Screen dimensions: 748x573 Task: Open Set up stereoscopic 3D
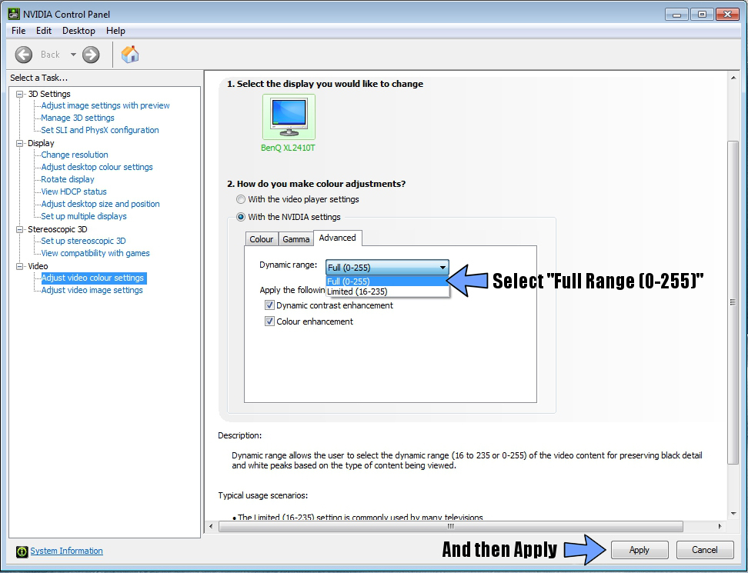pyautogui.click(x=83, y=241)
